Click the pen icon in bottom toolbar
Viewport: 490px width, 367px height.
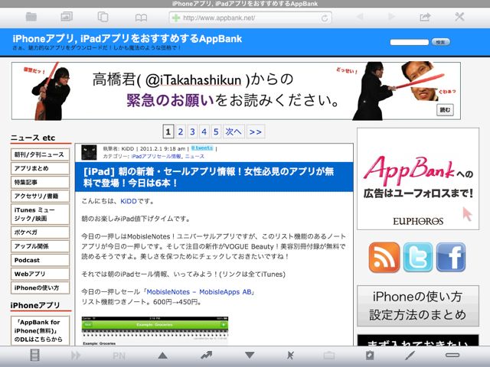(x=410, y=355)
